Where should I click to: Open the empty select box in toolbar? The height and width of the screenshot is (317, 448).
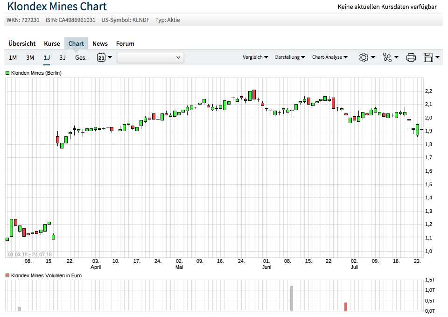pyautogui.click(x=150, y=57)
